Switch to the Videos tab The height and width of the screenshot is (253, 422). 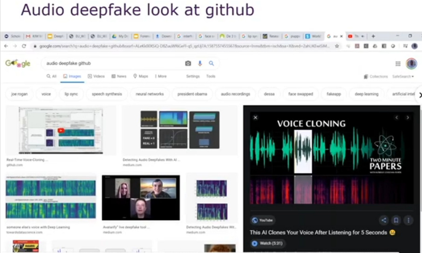coord(96,76)
